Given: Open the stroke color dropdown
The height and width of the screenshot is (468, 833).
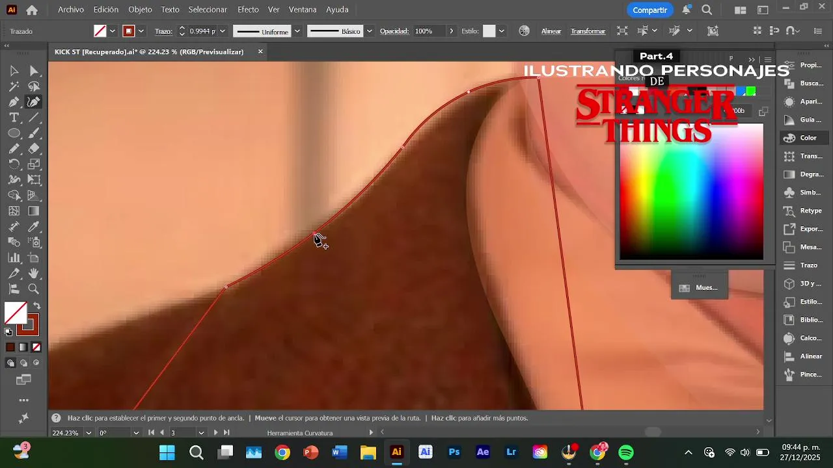Looking at the screenshot, I should 141,31.
